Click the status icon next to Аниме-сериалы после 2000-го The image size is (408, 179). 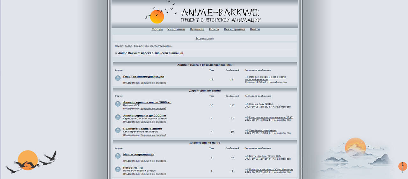pos(118,104)
